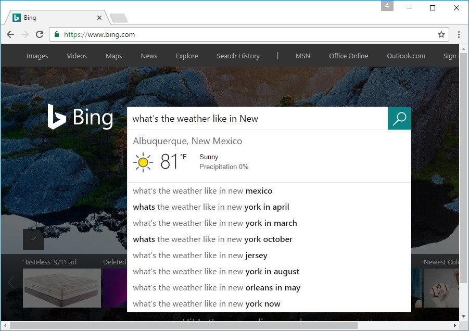The width and height of the screenshot is (469, 331).
Task: Go back with the browser back arrow
Action: [x=10, y=34]
